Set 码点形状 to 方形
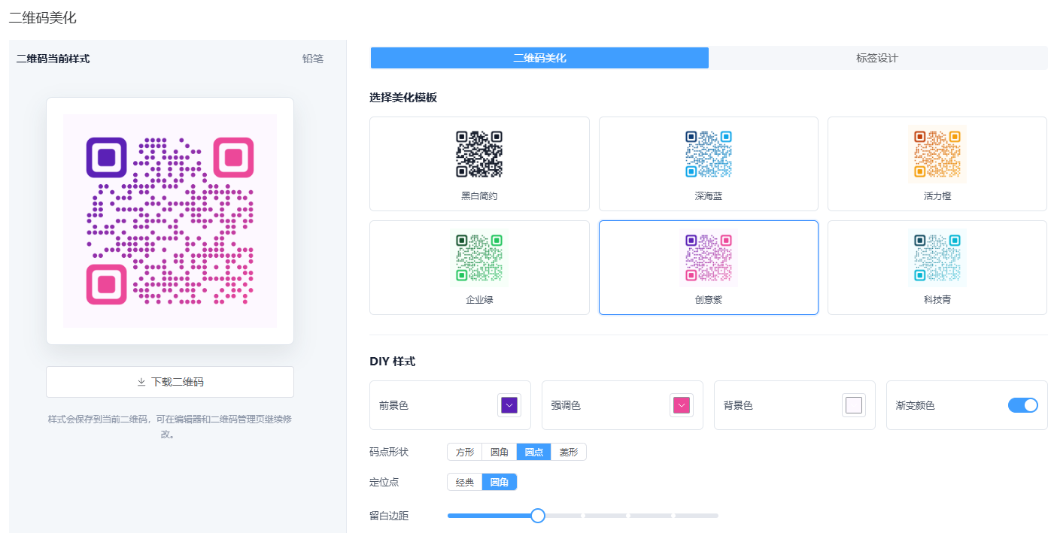This screenshot has height=533, width=1054. 465,452
